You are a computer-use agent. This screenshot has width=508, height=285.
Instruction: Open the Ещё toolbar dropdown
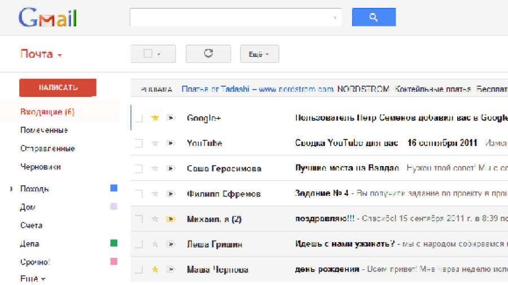(259, 54)
